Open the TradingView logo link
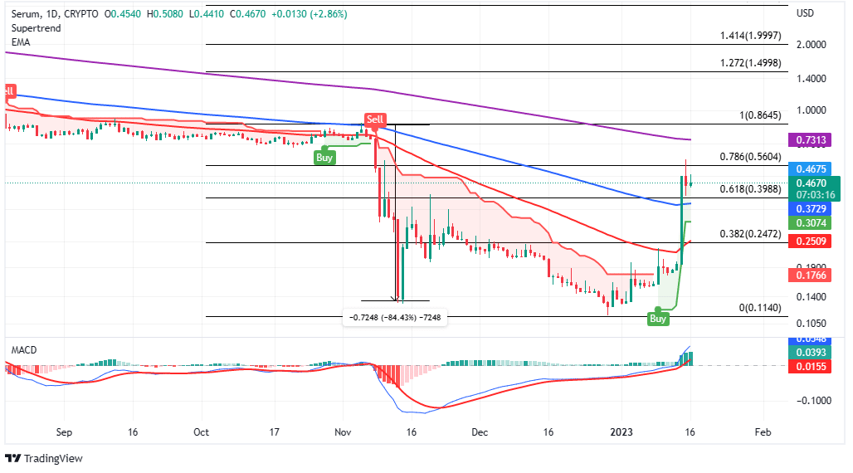The height and width of the screenshot is (473, 853). tap(44, 459)
